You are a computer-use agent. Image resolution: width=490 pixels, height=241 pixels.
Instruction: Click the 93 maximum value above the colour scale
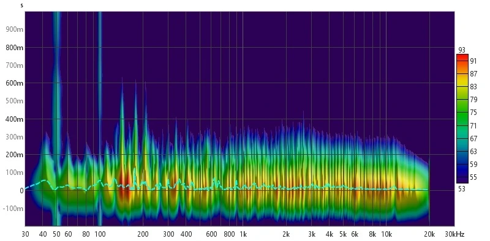[462, 50]
